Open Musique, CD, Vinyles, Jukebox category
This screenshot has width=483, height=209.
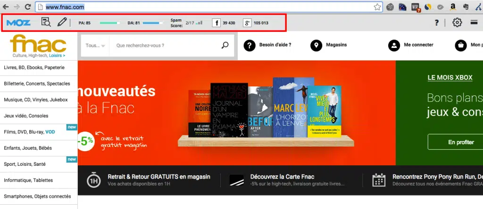[39, 100]
